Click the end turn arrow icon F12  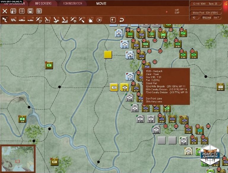coord(99,20)
